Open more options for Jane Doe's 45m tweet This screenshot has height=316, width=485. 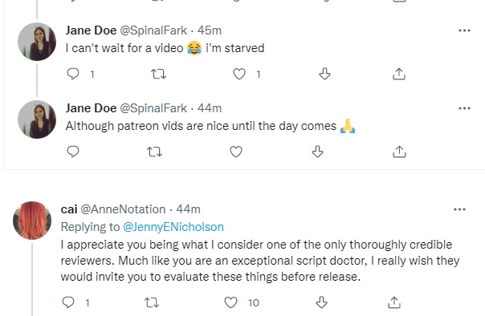click(x=464, y=30)
